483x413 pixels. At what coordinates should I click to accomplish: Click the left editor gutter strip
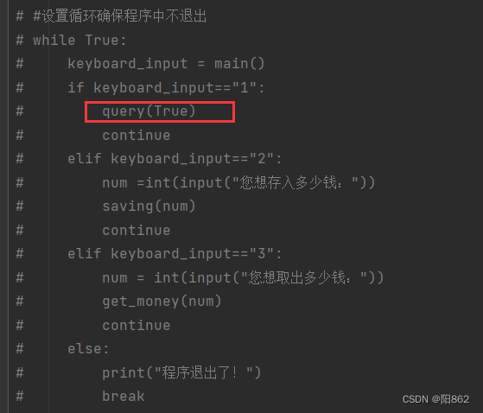coord(4,206)
